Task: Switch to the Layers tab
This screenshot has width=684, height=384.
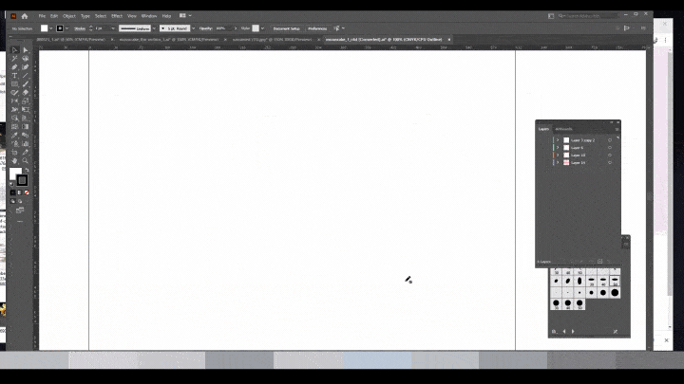Action: (x=543, y=129)
